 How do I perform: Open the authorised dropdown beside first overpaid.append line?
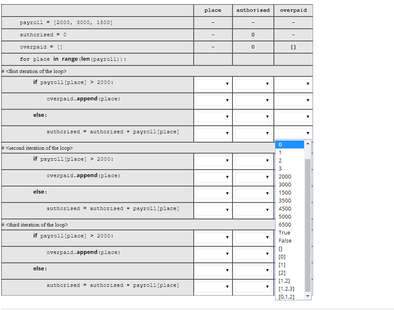coord(252,100)
